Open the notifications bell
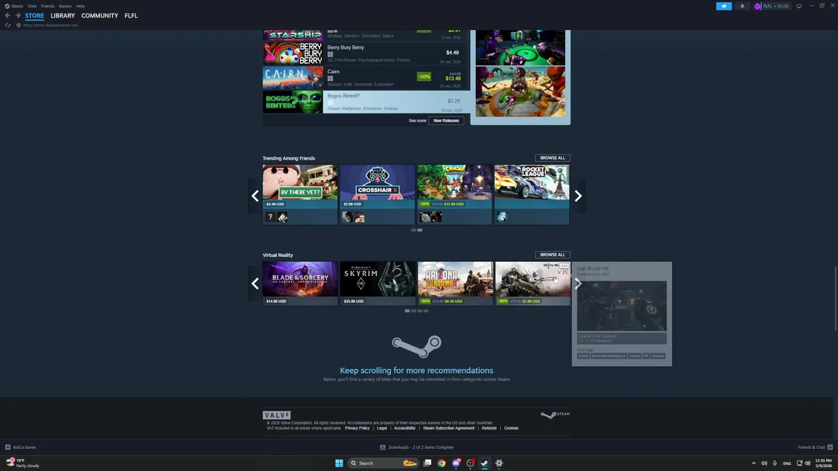This screenshot has height=471, width=838. pos(742,6)
